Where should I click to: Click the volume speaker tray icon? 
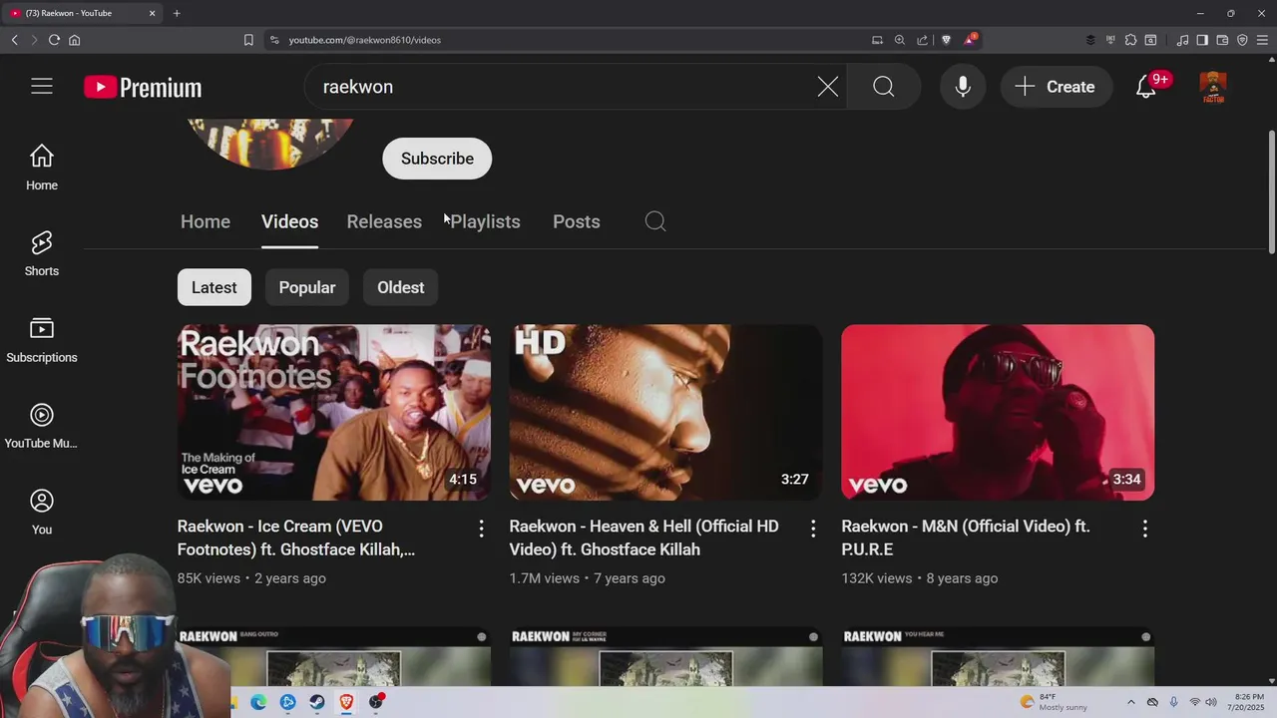click(1210, 702)
